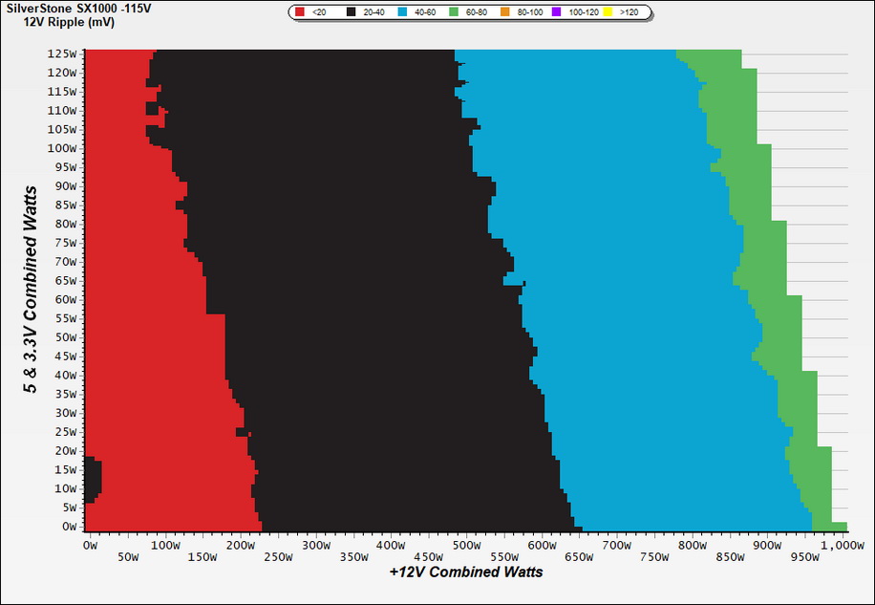
Task: Click the '300W' x-axis label
Action: tap(316, 546)
